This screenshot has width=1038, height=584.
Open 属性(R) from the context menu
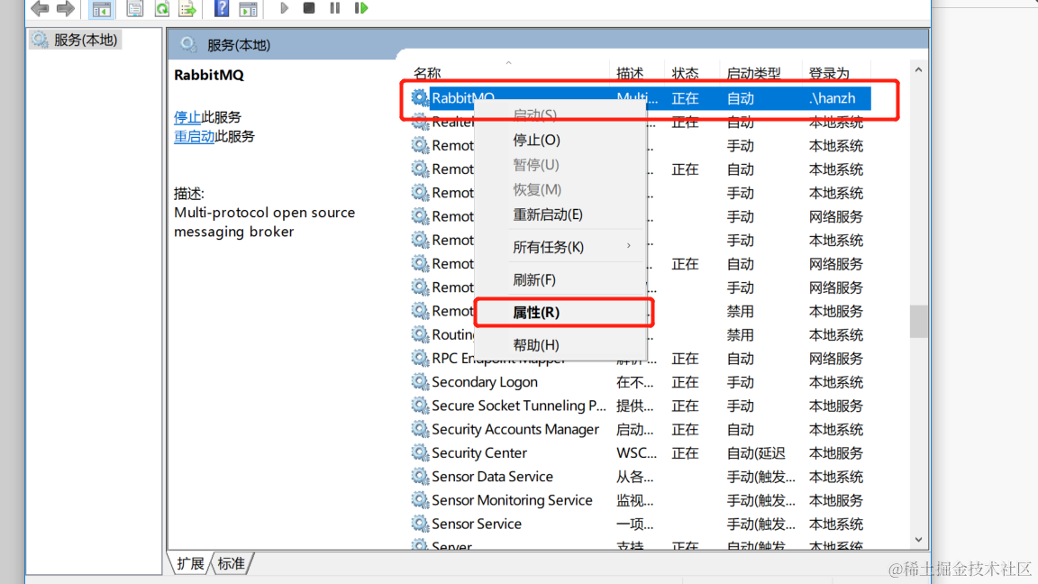point(560,312)
